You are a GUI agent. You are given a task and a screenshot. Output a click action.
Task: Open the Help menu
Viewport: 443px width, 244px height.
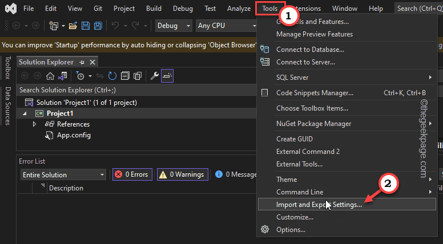click(376, 9)
